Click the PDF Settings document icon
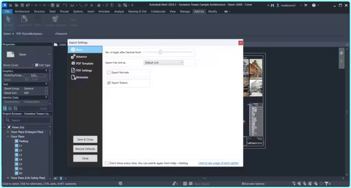Image resolution: width=351 pixels, height=188 pixels. (x=73, y=70)
